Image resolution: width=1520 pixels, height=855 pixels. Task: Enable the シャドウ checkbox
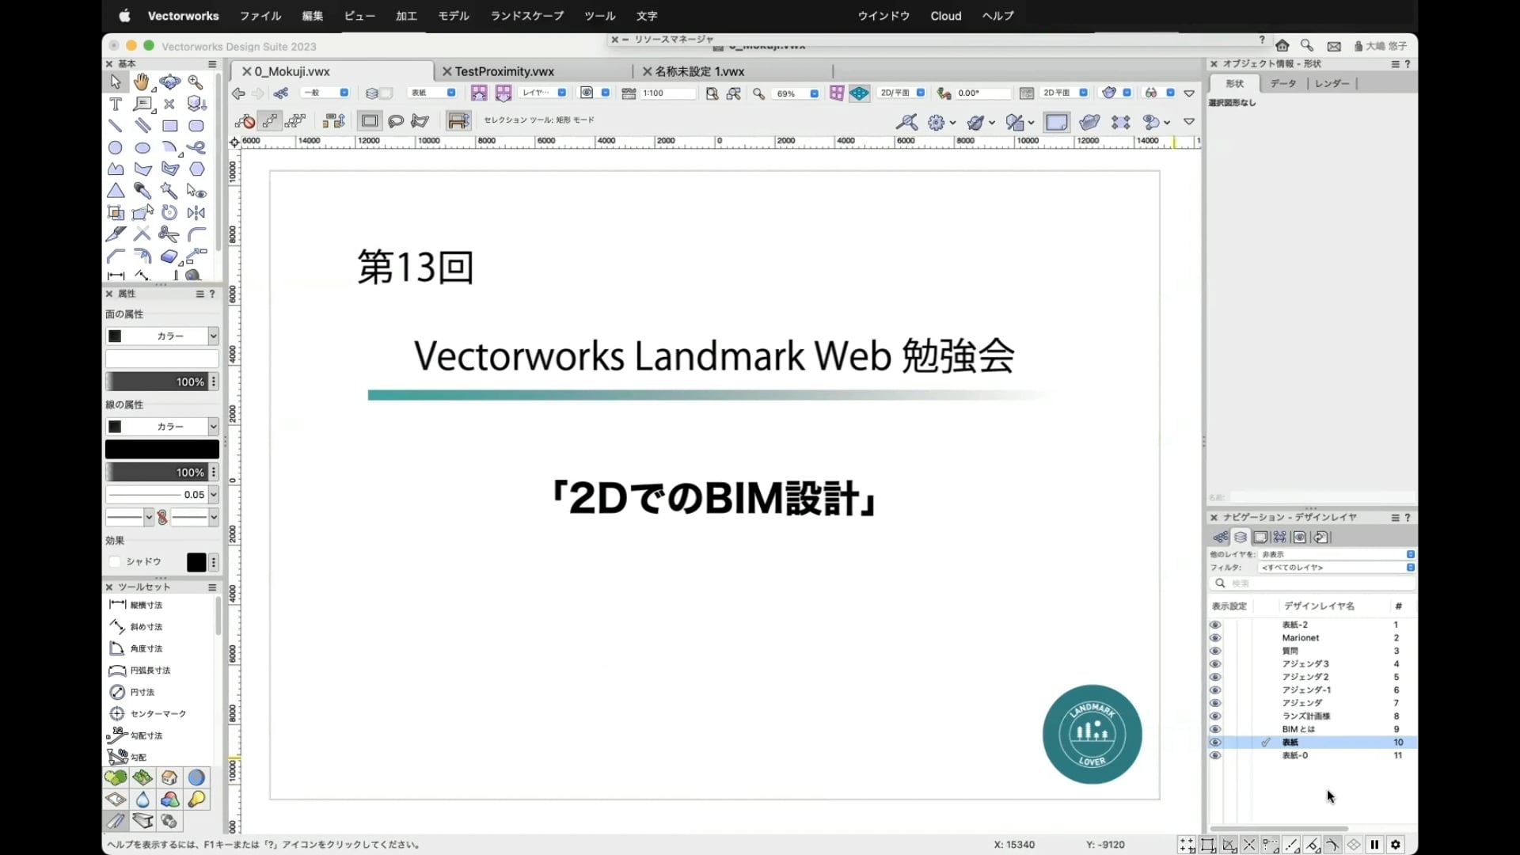coord(116,562)
